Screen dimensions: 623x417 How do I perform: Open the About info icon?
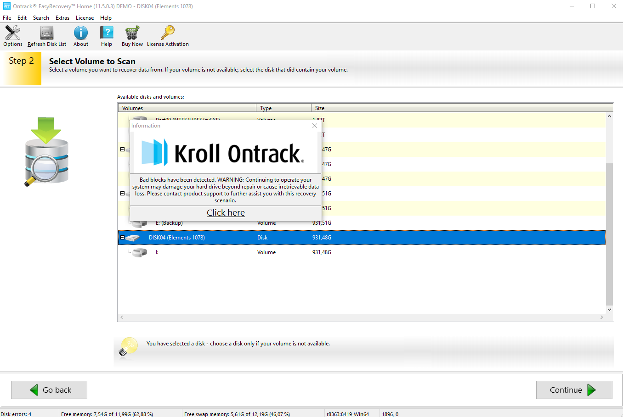[81, 36]
